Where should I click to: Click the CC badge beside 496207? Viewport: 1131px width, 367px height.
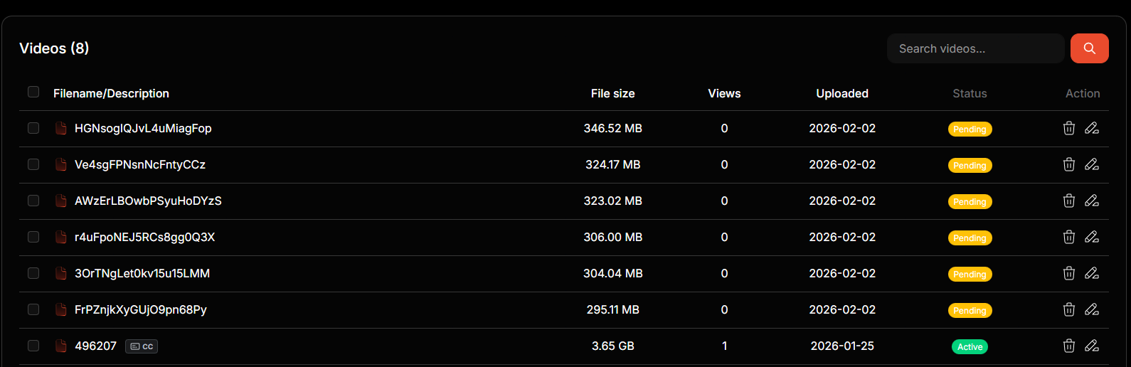click(x=142, y=346)
